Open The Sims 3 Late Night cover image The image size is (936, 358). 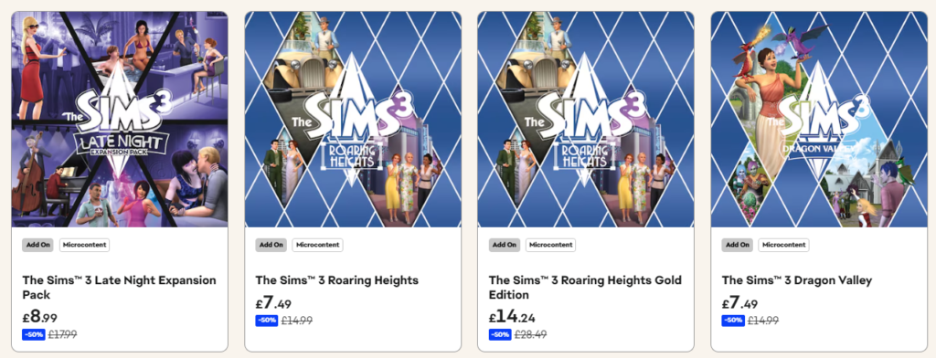point(120,120)
